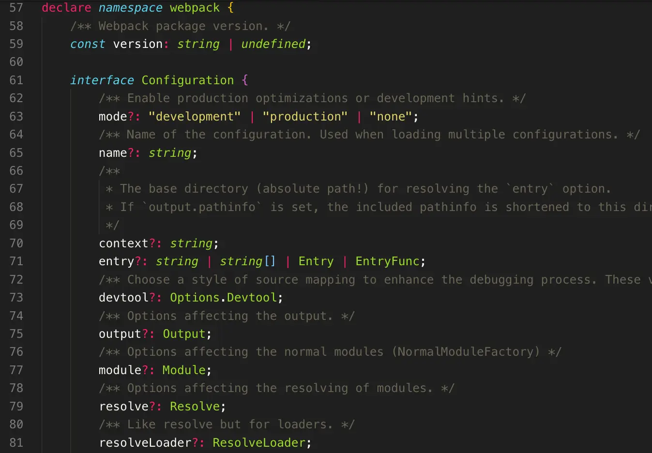Click line number 61 in gutter
652x453 pixels.
(x=16, y=80)
